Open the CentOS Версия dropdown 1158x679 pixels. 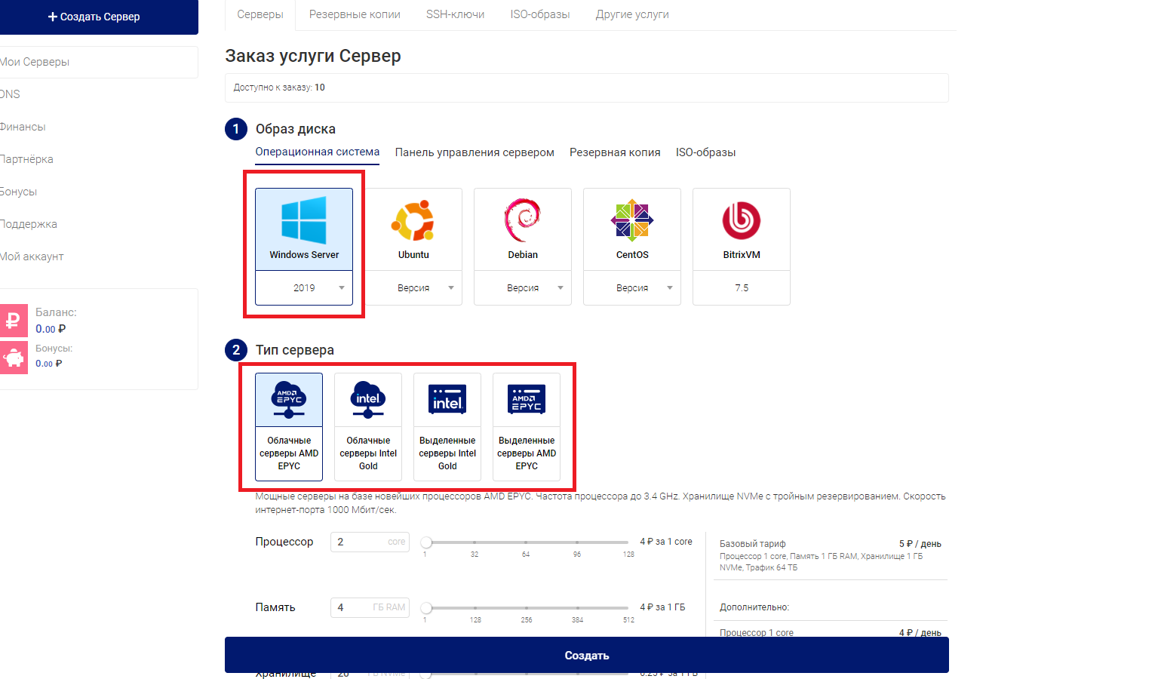tap(632, 288)
